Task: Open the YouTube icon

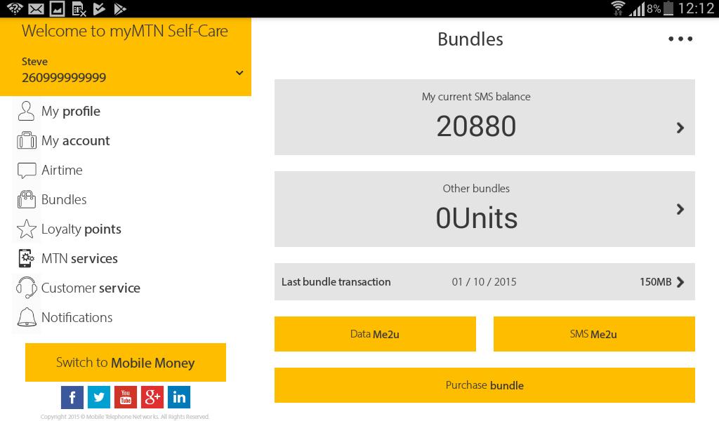Action: (x=126, y=396)
